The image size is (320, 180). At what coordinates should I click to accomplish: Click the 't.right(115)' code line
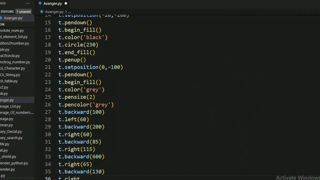pyautogui.click(x=76, y=149)
